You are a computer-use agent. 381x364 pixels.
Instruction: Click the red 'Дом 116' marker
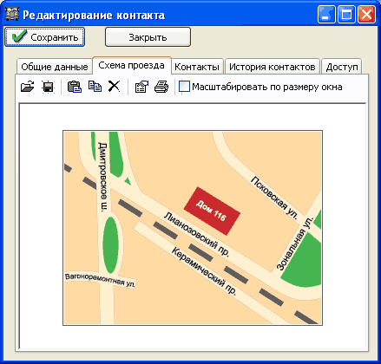[212, 211]
